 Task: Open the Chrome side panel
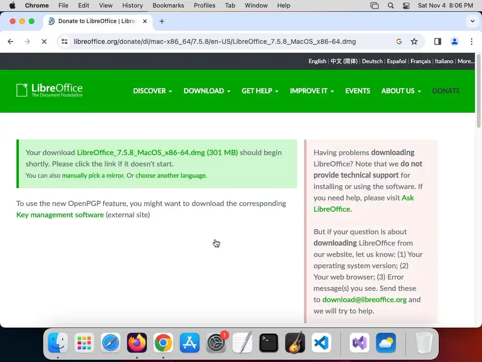coord(437,41)
